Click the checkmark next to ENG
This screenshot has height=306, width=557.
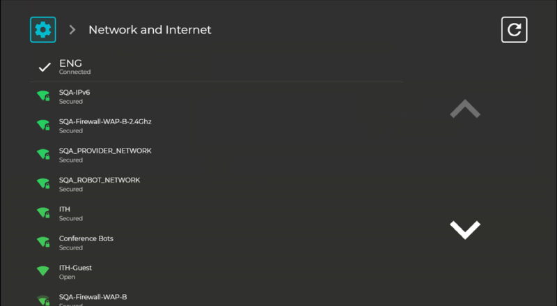tap(45, 67)
